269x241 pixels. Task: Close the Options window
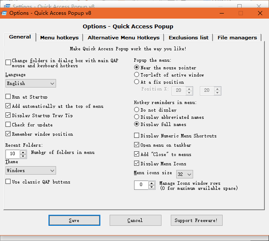pyautogui.click(x=260, y=13)
